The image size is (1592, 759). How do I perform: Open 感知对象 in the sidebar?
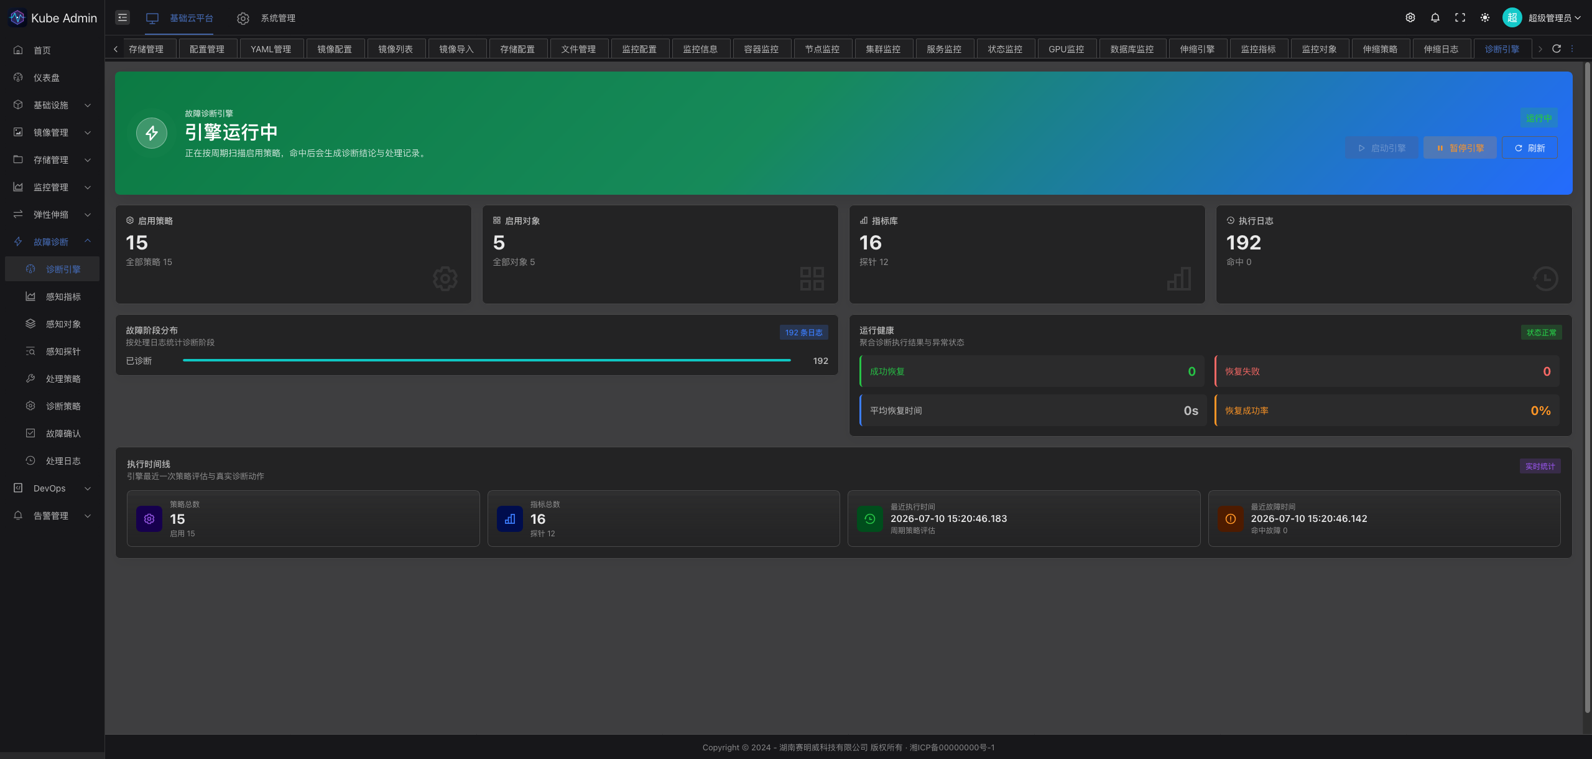click(x=52, y=324)
